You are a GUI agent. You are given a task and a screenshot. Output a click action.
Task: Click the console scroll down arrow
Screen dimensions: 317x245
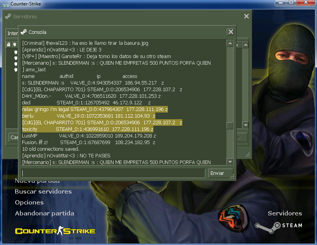coord(230,162)
